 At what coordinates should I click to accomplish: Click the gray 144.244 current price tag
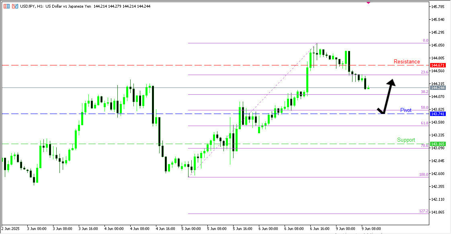(x=437, y=88)
